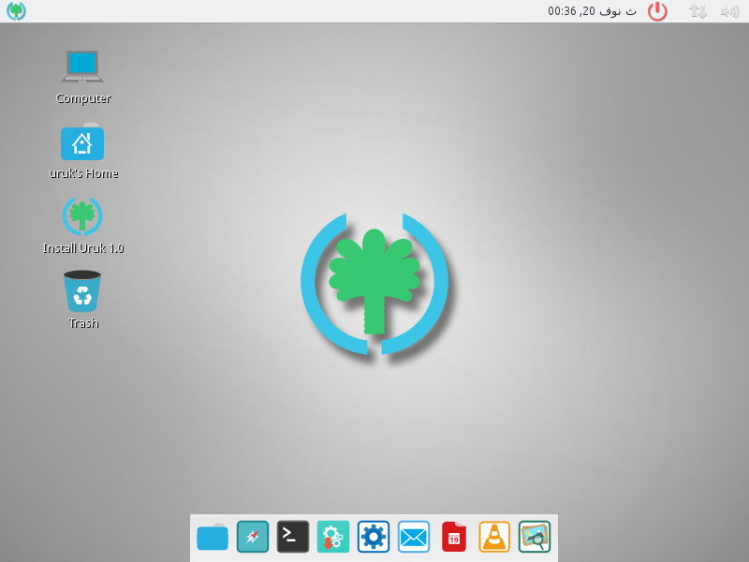The height and width of the screenshot is (562, 749).
Task: Click the red power button
Action: pos(657,11)
